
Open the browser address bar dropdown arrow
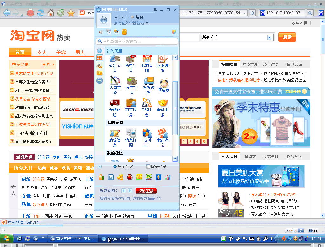244,13
